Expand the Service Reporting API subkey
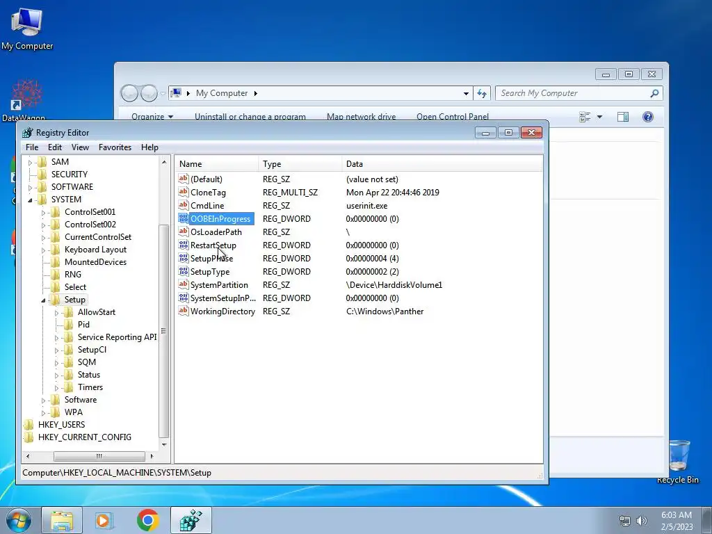712x534 pixels. (56, 337)
